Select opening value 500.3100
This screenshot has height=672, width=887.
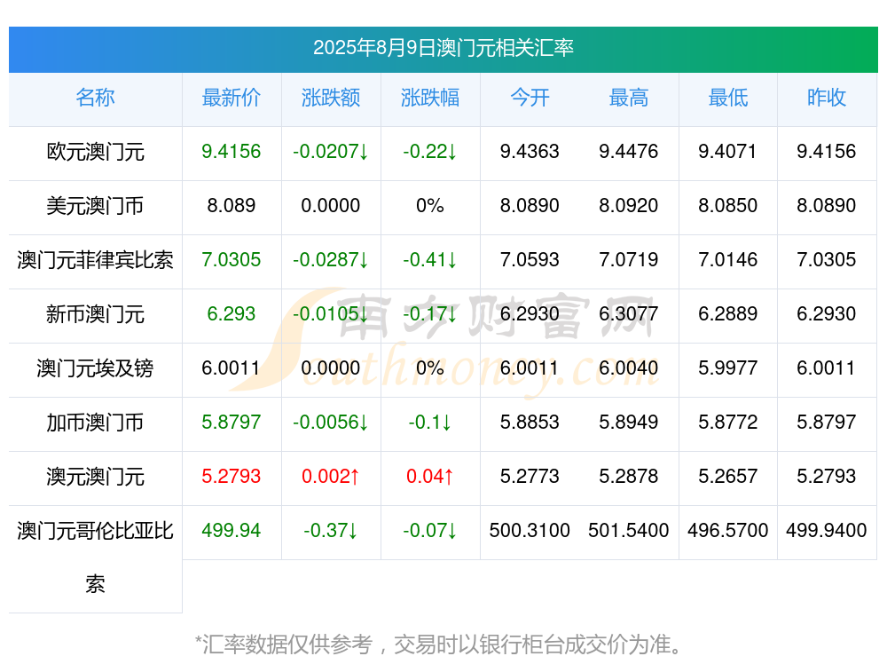pyautogui.click(x=530, y=531)
